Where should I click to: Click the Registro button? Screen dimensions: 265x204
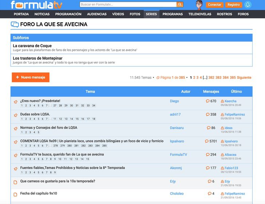[233, 5]
